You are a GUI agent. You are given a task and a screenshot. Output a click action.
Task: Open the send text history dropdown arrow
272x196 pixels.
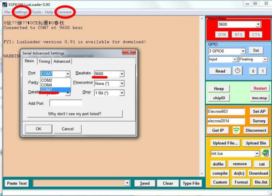pos(127,183)
